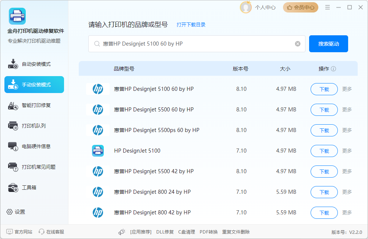368x239 pixels.
Task: Select 自动安装模式 in sidebar
Action: tap(34, 64)
